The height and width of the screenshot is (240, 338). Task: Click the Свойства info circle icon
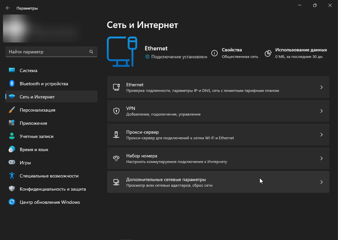214,53
